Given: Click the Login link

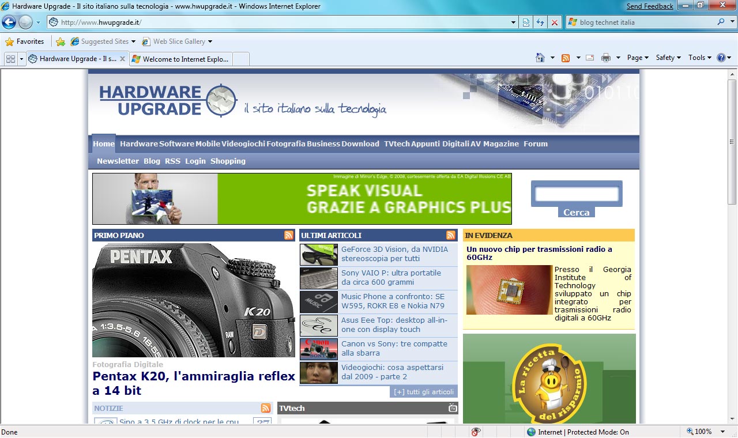Looking at the screenshot, I should (x=195, y=161).
